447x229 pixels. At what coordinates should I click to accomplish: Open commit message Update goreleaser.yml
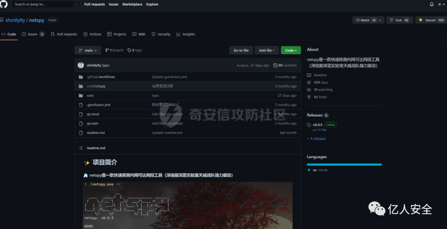click(169, 77)
